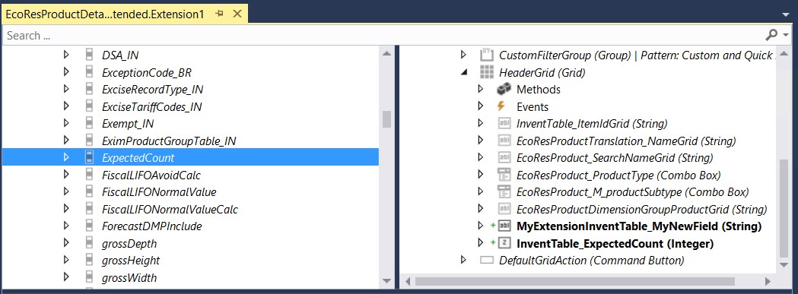Click the InventTable_ExpectedCount integer icon
Image resolution: width=798 pixels, height=294 pixels.
point(504,243)
